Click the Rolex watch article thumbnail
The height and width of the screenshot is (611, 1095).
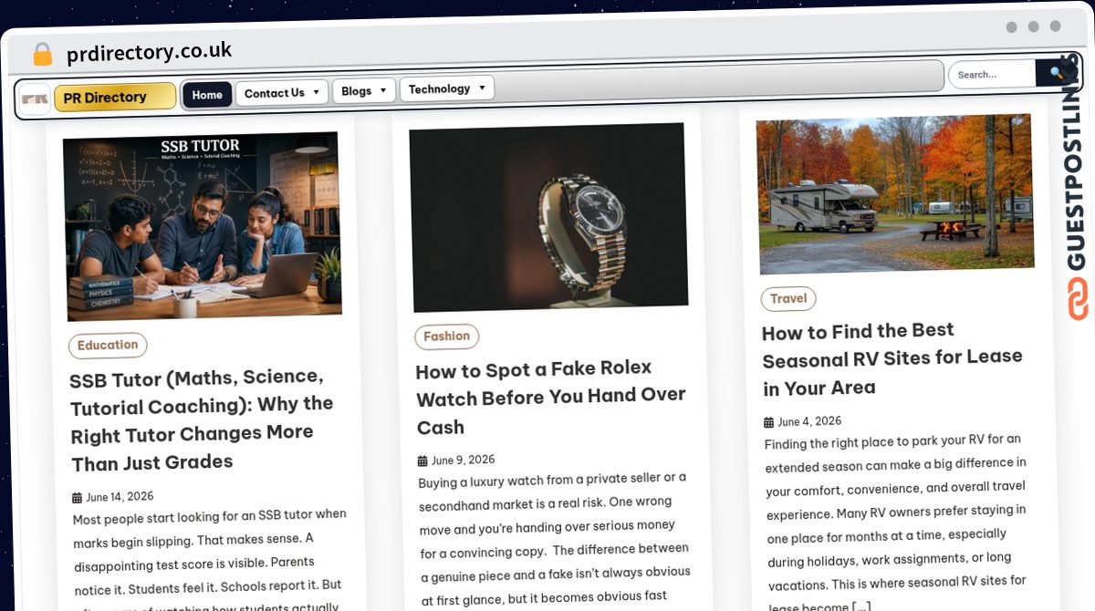pos(548,217)
